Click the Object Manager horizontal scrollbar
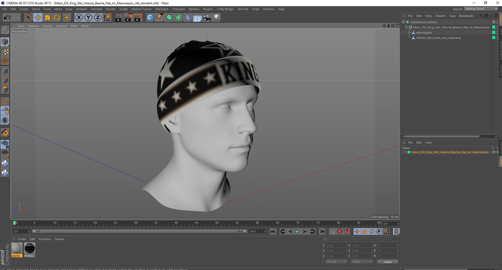The image size is (502, 270). pyautogui.click(x=442, y=136)
